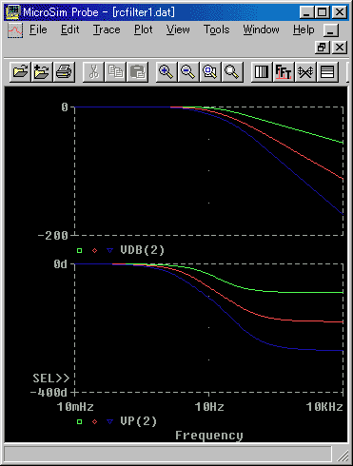This screenshot has height=466, width=353.
Task: Click the Append file folder icon
Action: click(42, 71)
